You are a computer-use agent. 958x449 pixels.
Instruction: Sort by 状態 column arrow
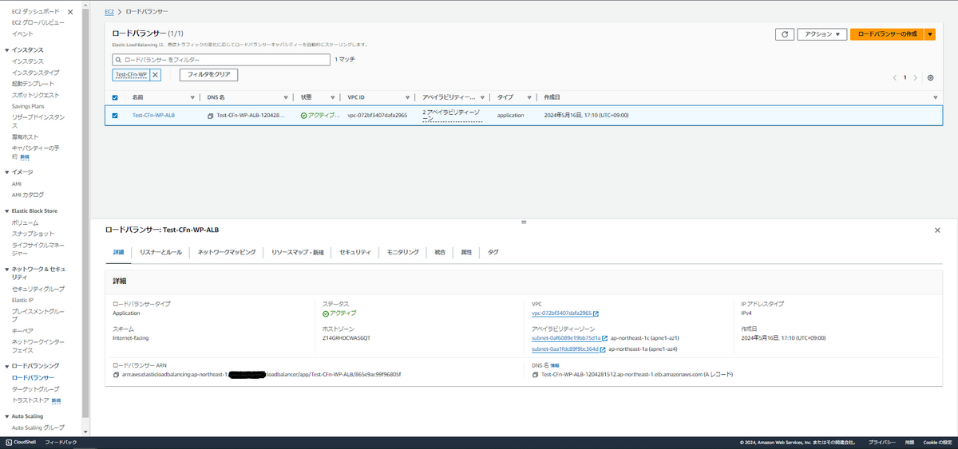click(x=332, y=97)
